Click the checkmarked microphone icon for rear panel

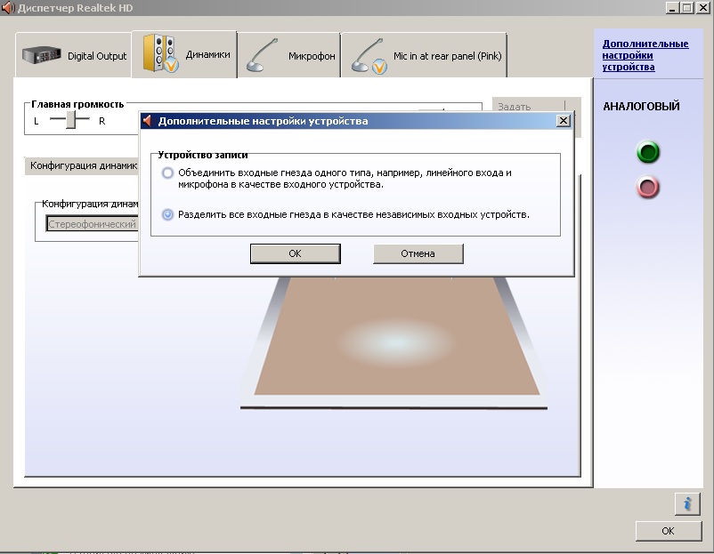point(369,56)
